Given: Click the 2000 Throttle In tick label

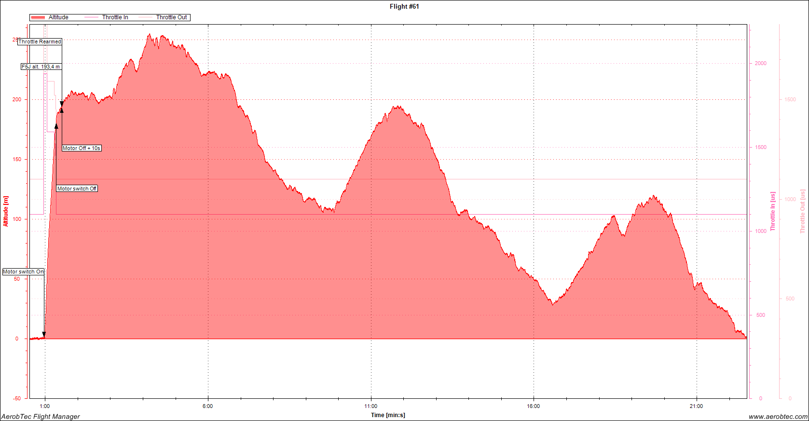Looking at the screenshot, I should 761,63.
